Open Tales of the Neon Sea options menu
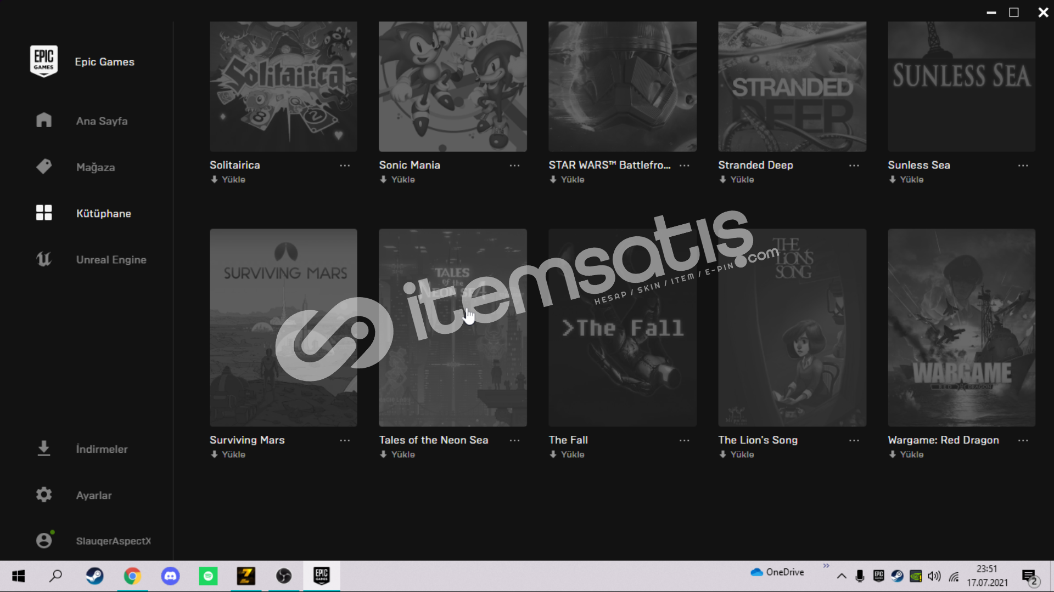 click(514, 441)
